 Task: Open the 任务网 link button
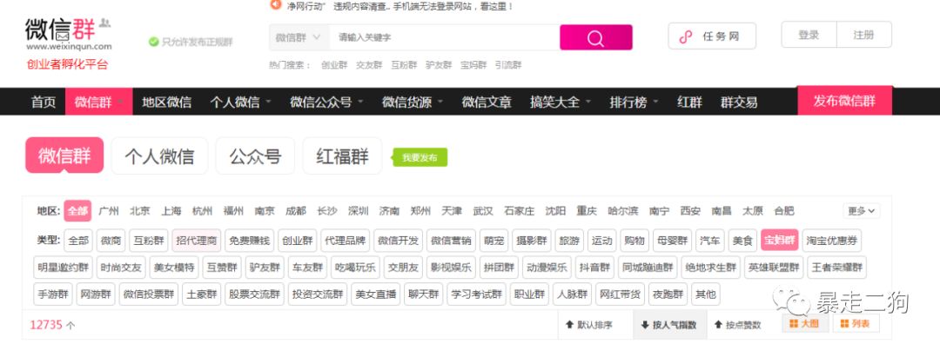tap(712, 36)
